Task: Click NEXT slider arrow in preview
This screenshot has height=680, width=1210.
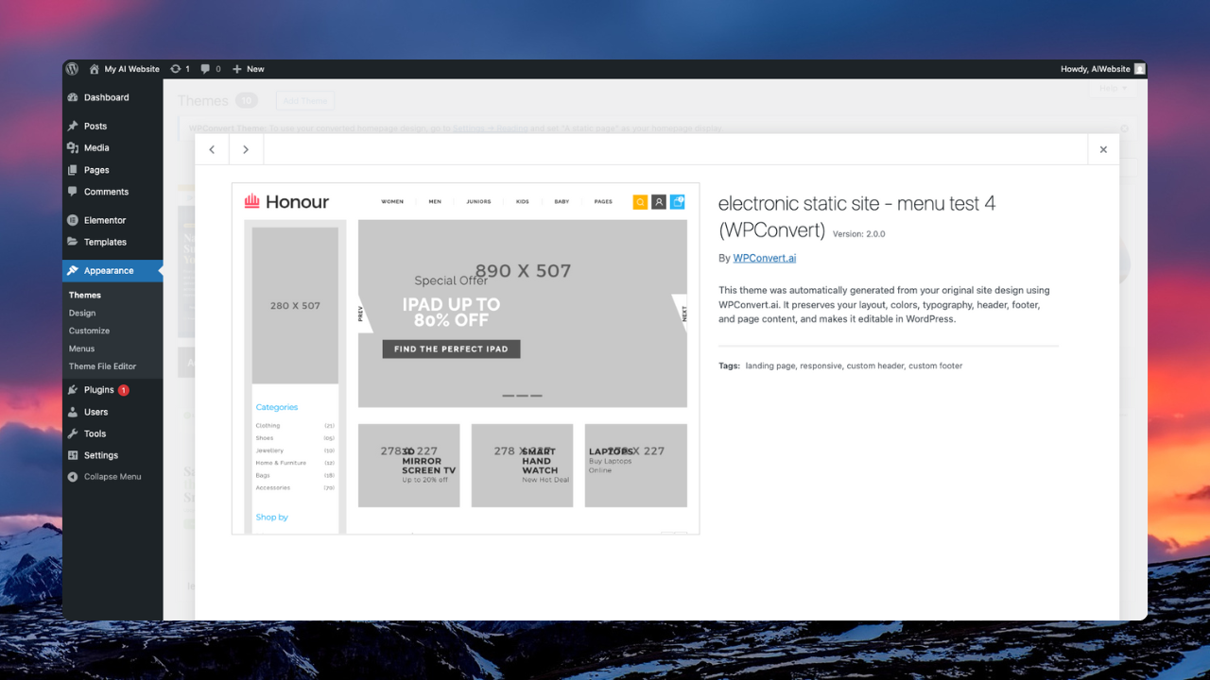Action: [681, 314]
